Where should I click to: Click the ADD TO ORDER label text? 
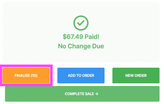pos(81,76)
